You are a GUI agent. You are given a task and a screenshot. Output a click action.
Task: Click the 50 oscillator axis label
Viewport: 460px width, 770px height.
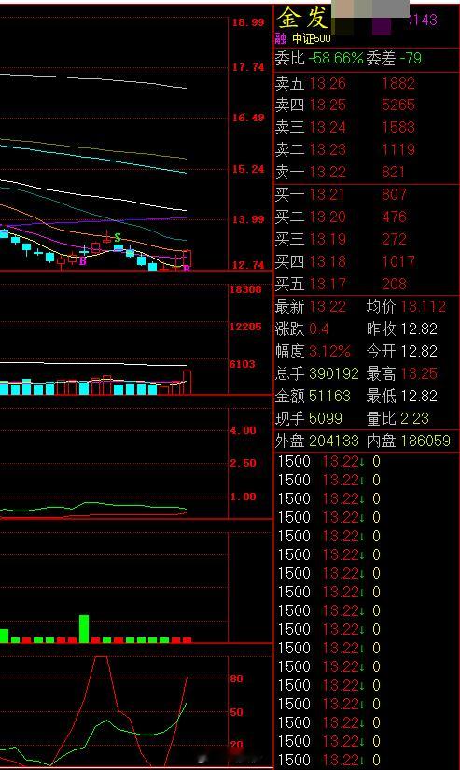tap(236, 712)
